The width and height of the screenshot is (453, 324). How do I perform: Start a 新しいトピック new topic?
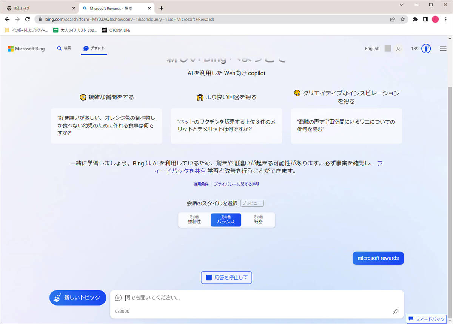click(x=78, y=298)
